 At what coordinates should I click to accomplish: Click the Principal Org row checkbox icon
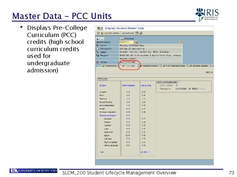tap(97, 49)
